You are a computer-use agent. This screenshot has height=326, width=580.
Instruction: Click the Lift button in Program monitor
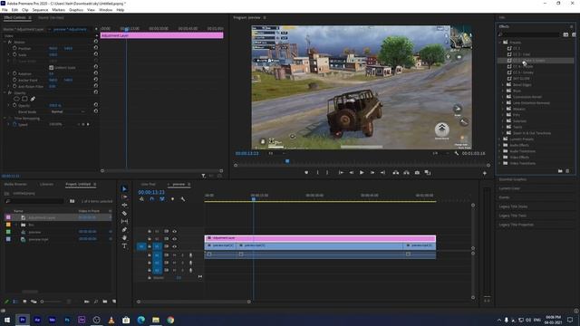[396, 173]
